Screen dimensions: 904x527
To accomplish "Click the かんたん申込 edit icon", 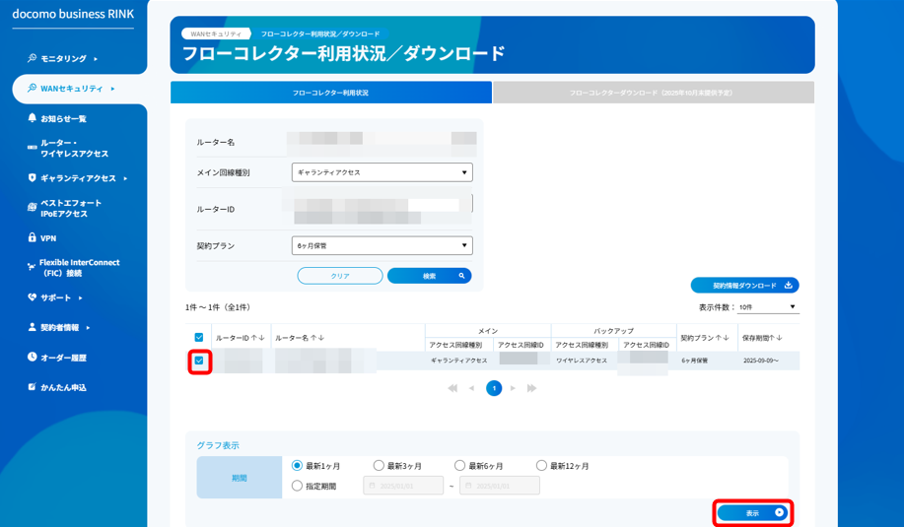I will (x=32, y=386).
